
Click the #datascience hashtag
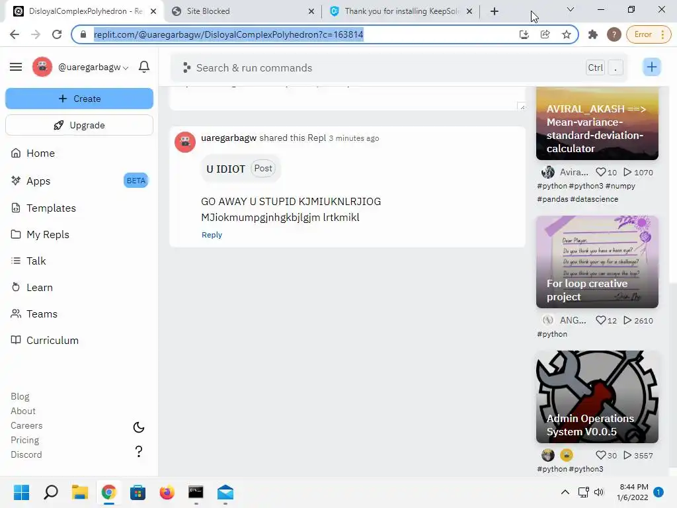[594, 199]
